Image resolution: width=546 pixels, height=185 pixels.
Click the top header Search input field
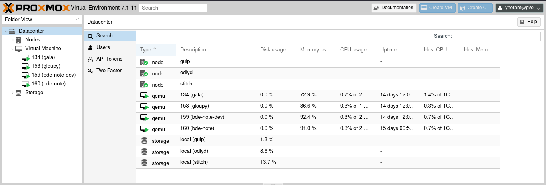(173, 8)
